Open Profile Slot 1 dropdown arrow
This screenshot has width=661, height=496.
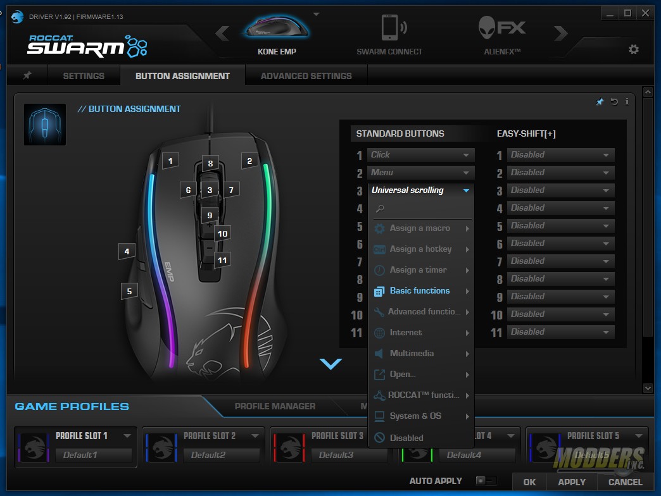(x=127, y=435)
